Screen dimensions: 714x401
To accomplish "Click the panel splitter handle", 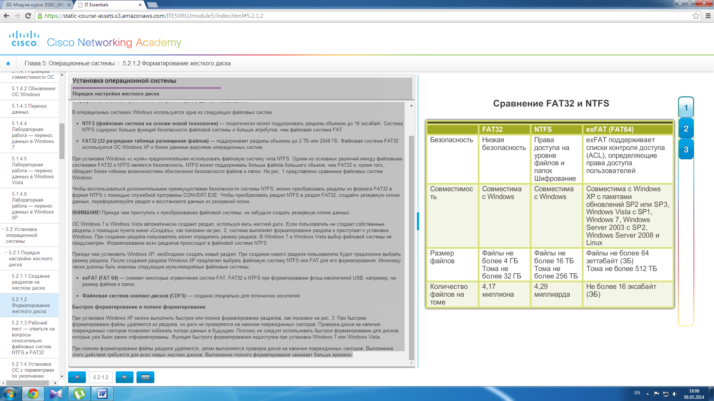I will (418, 221).
